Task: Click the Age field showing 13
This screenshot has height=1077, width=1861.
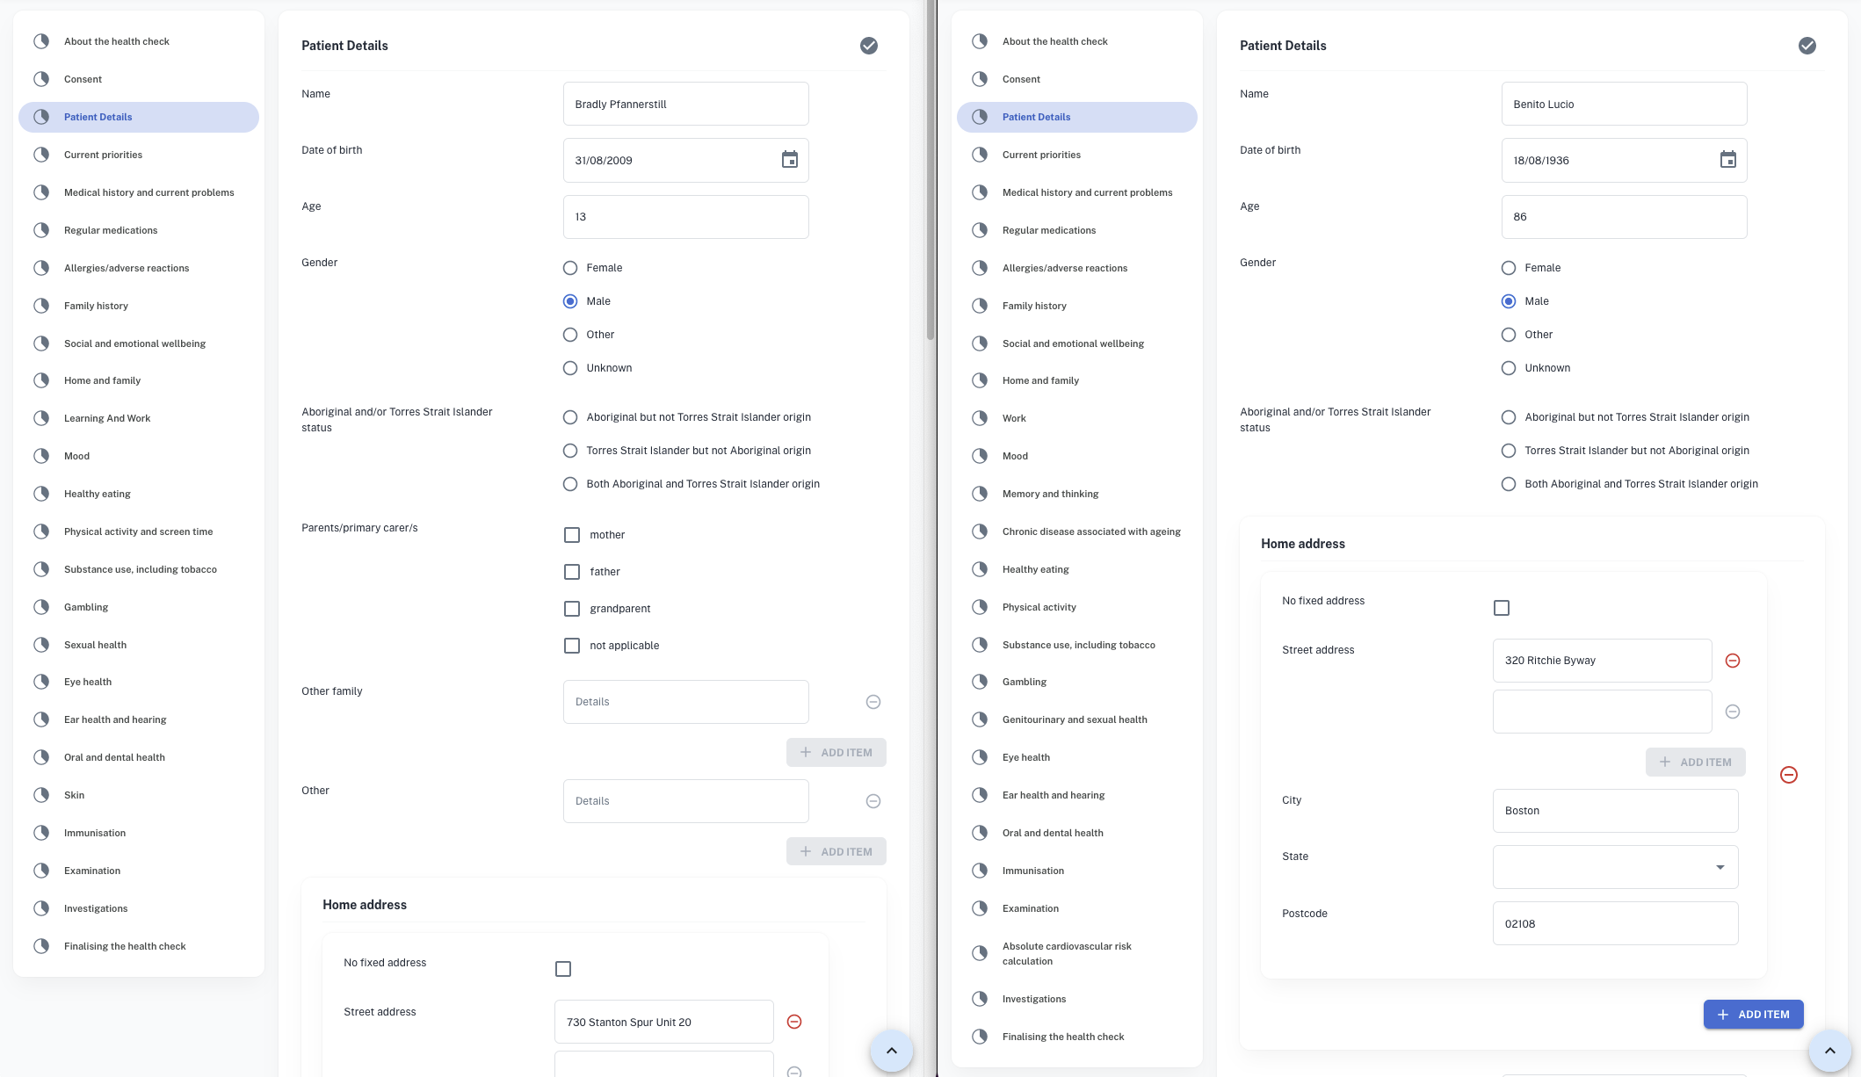Action: (x=685, y=217)
